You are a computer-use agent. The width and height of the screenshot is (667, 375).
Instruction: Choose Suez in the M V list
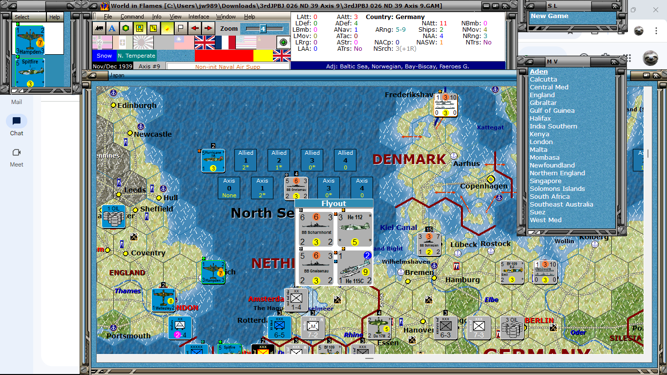(x=538, y=212)
